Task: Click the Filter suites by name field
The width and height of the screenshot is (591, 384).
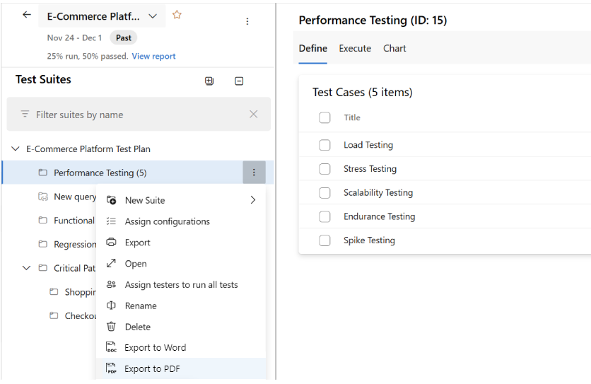Action: pos(134,115)
